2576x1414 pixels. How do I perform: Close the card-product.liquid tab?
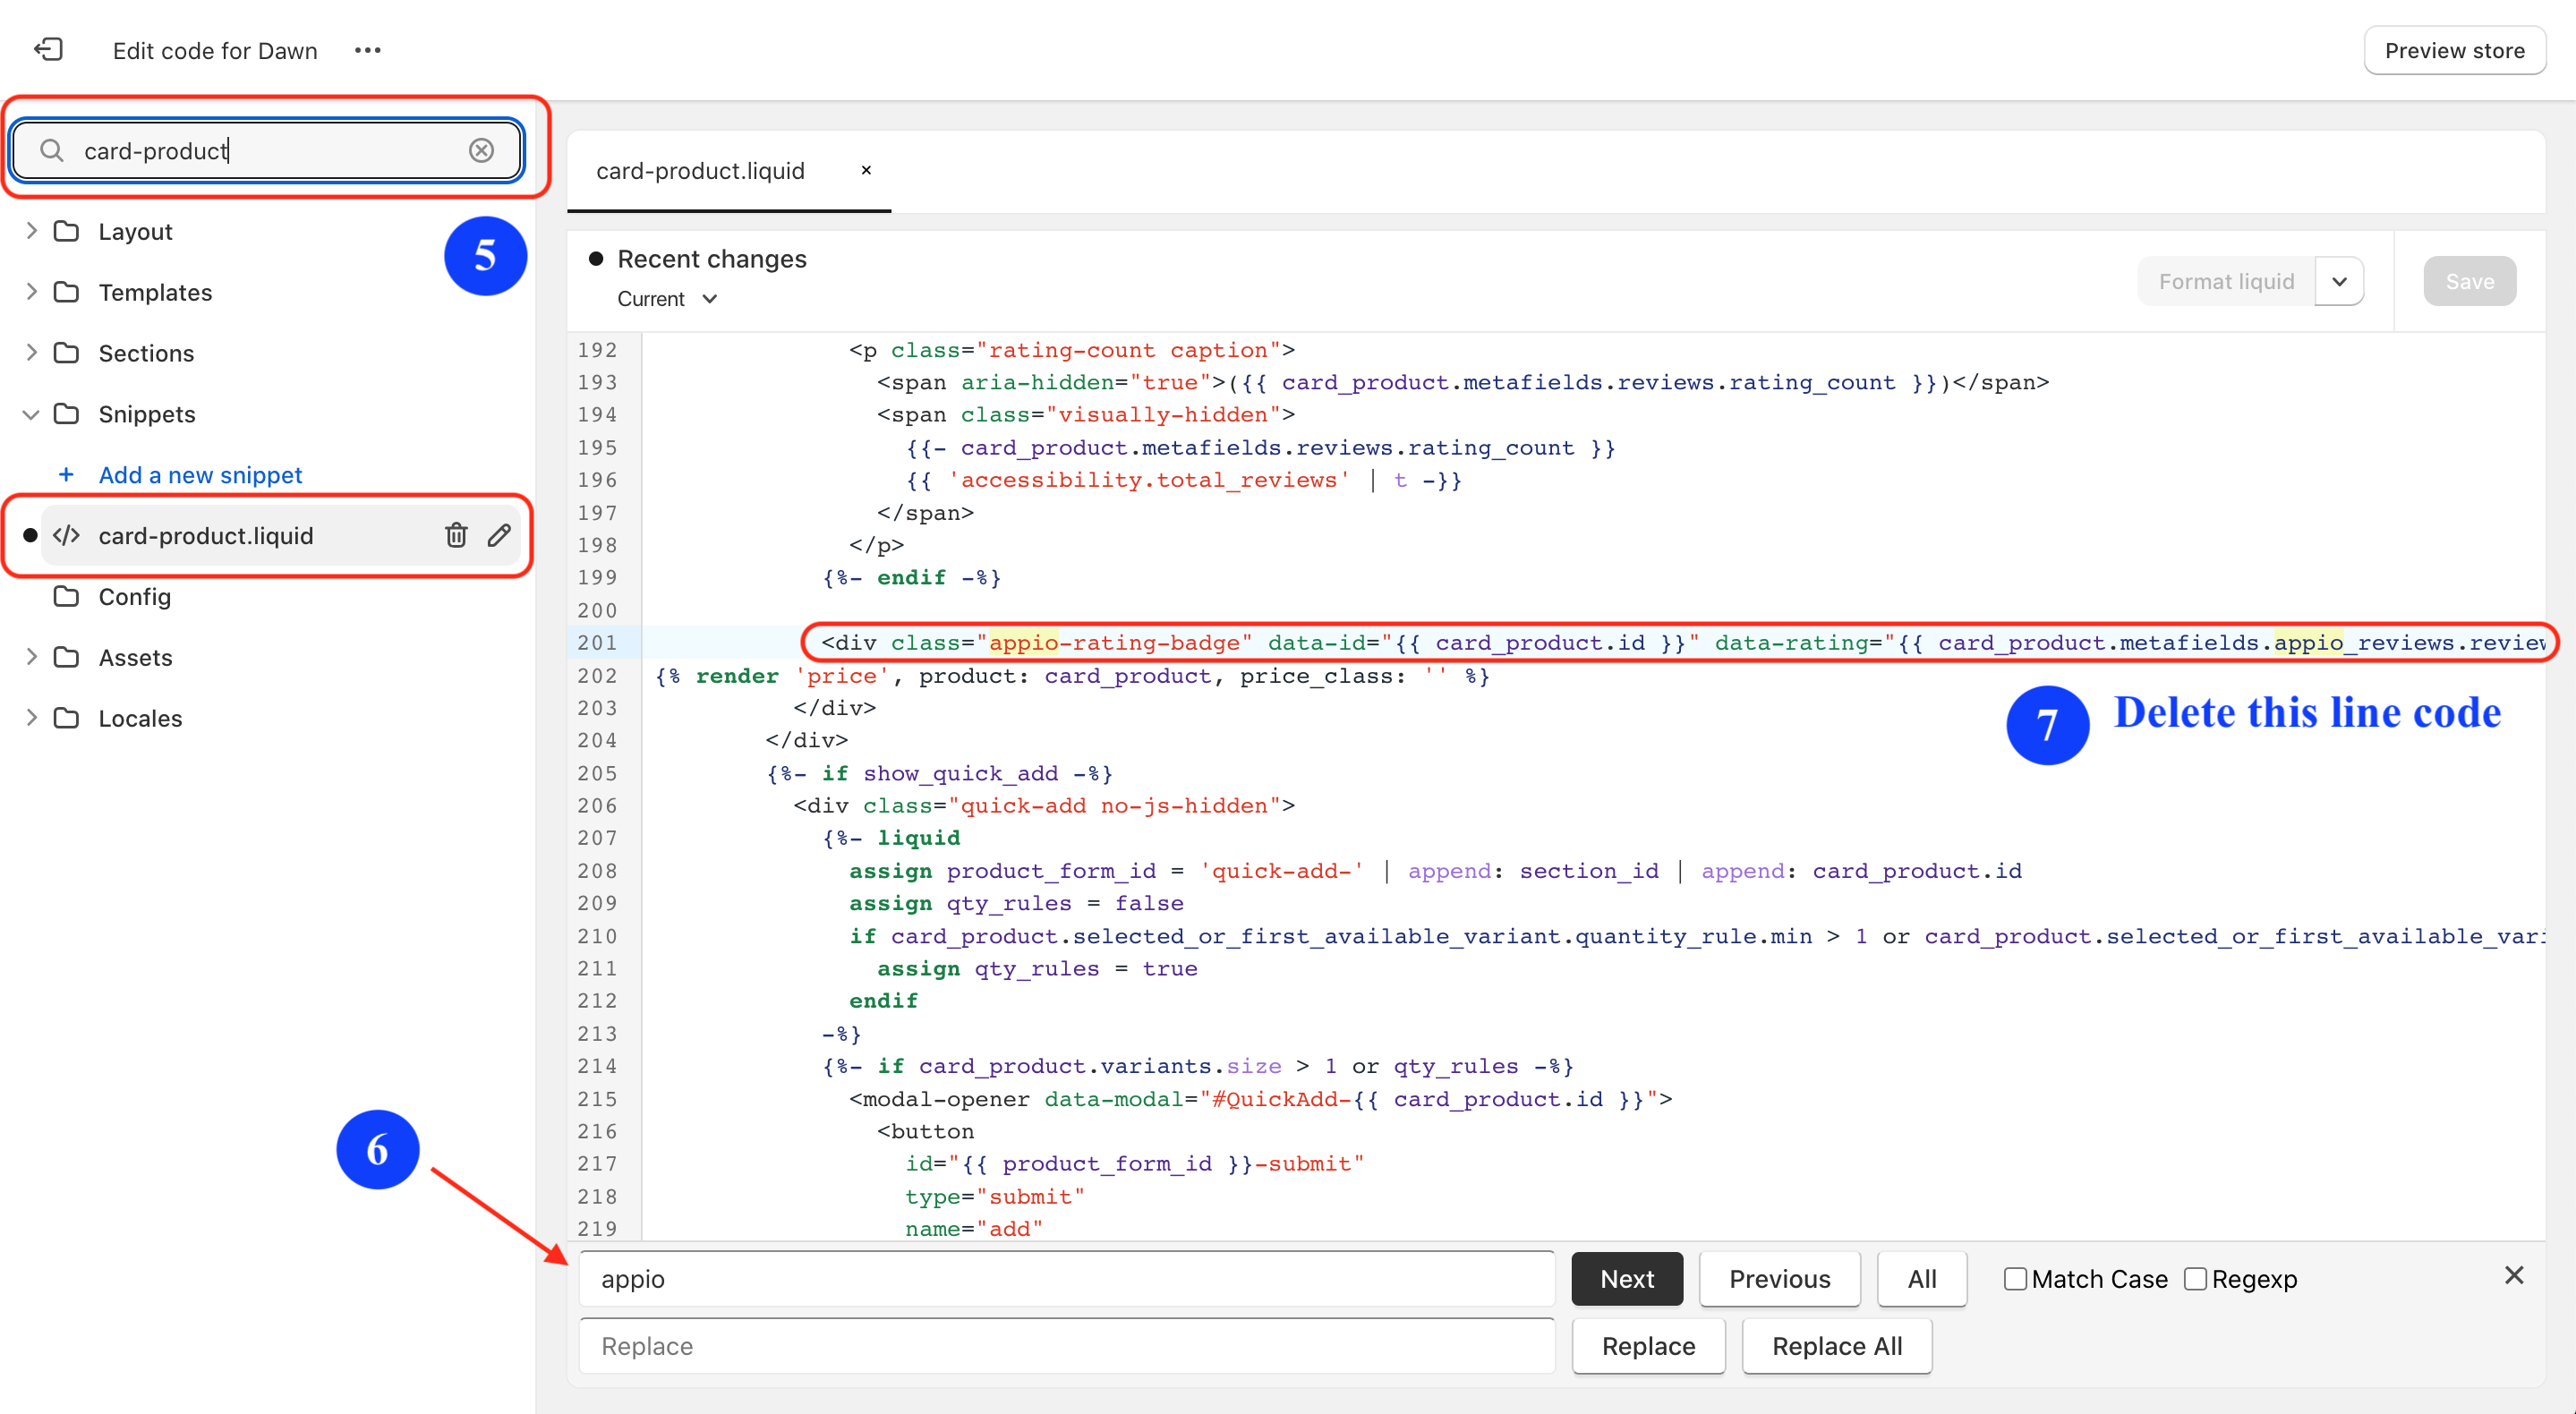click(x=866, y=170)
